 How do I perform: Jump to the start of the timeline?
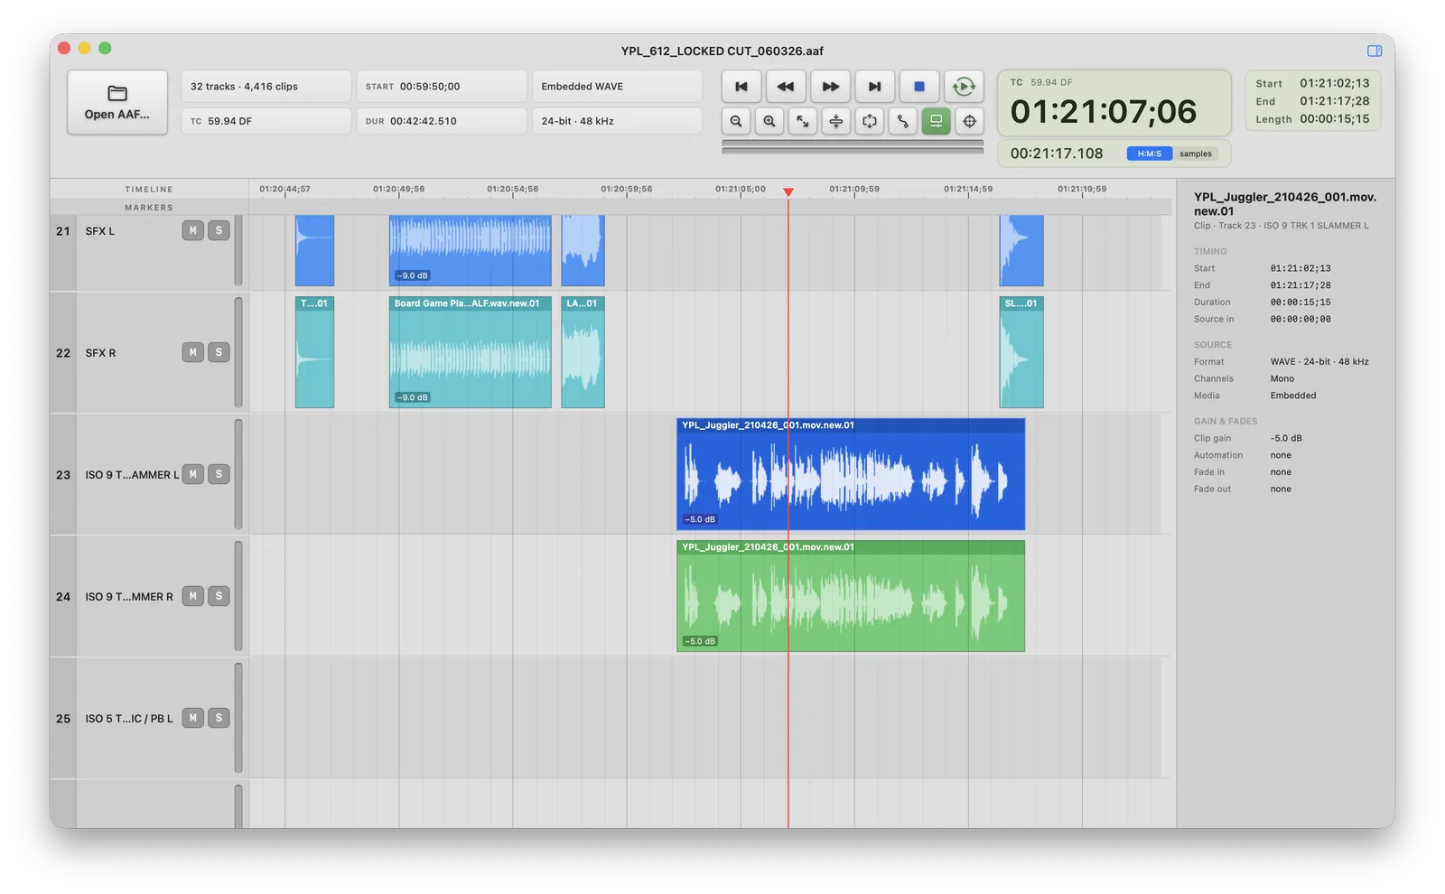click(741, 87)
